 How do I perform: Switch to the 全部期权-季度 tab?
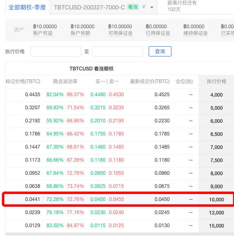click(27, 7)
